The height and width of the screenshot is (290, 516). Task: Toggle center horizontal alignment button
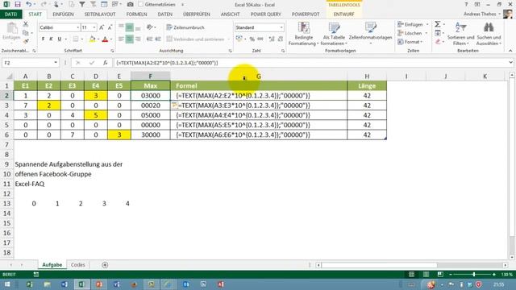click(130, 39)
